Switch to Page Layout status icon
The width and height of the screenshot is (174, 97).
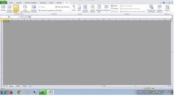pyautogui.click(x=147, y=88)
